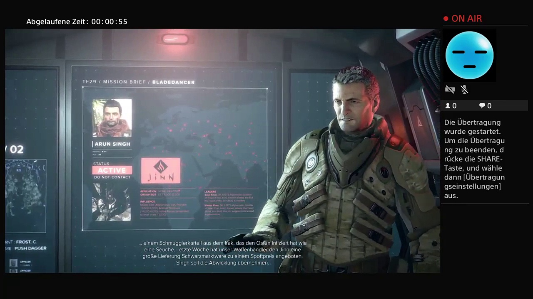Select the blue face broadcaster avatar
The width and height of the screenshot is (533, 299).
point(469,55)
